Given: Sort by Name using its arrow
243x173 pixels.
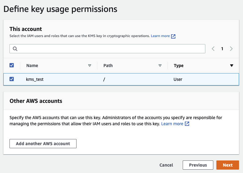Looking at the screenshot, I should tap(90, 66).
